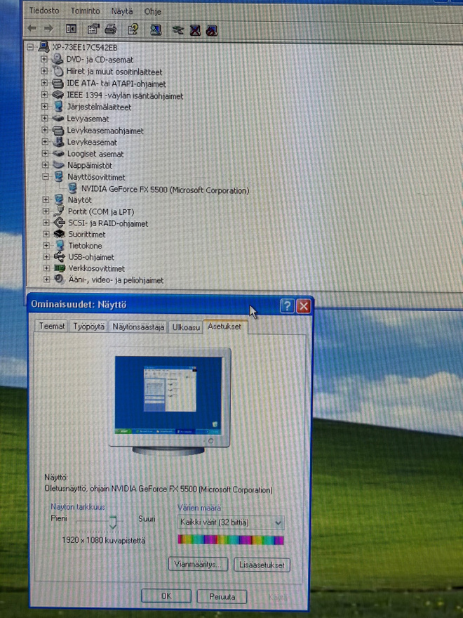Click the Näytön tarkkuus resolution slider handle
Image resolution: width=463 pixels, height=618 pixels.
point(113,522)
